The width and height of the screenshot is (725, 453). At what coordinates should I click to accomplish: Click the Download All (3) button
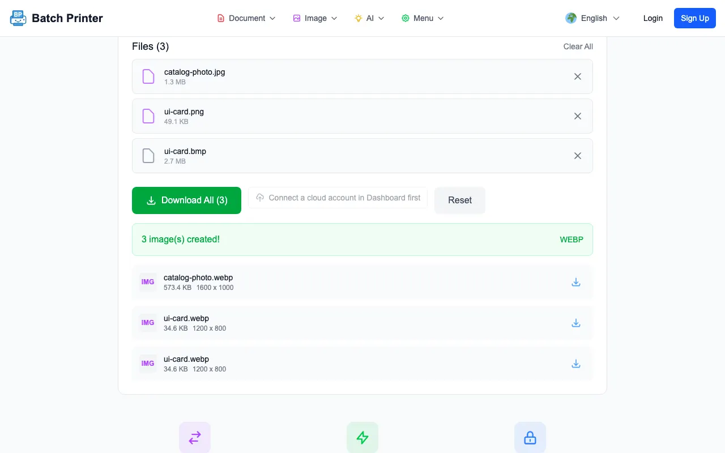[x=186, y=200]
